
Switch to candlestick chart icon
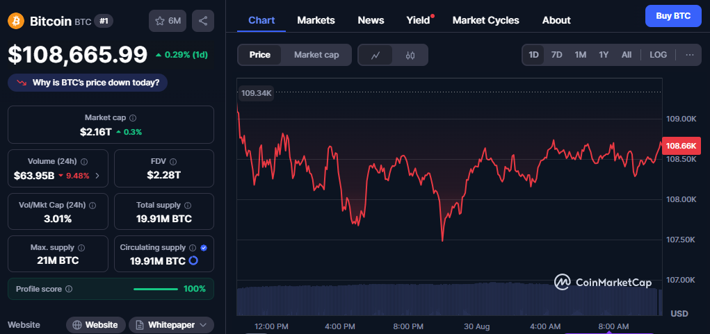click(410, 55)
